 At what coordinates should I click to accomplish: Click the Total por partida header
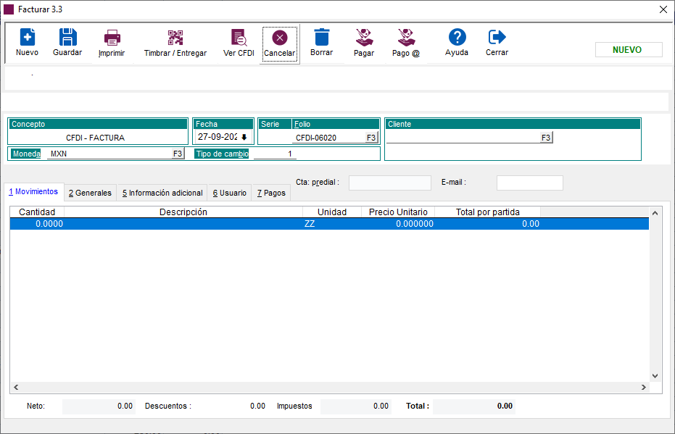(x=488, y=212)
